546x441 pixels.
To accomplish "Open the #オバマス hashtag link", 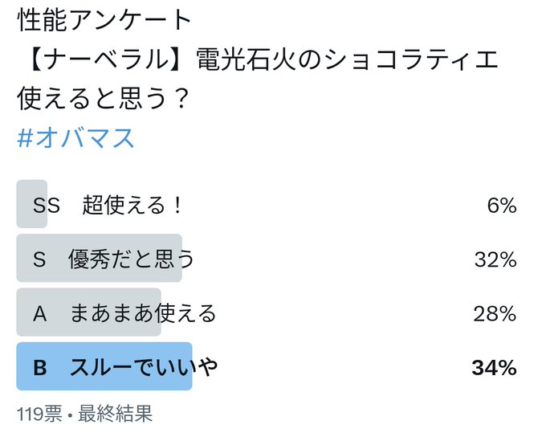I will coord(75,138).
